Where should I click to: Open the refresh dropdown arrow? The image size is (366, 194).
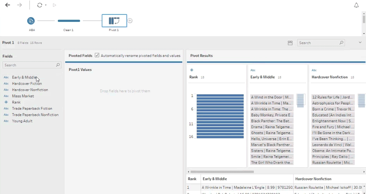pyautogui.click(x=46, y=5)
